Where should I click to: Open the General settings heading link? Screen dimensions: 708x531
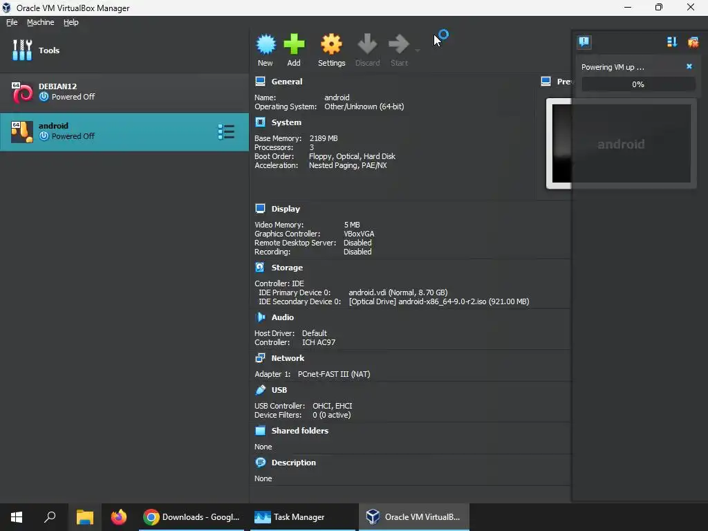click(x=287, y=82)
